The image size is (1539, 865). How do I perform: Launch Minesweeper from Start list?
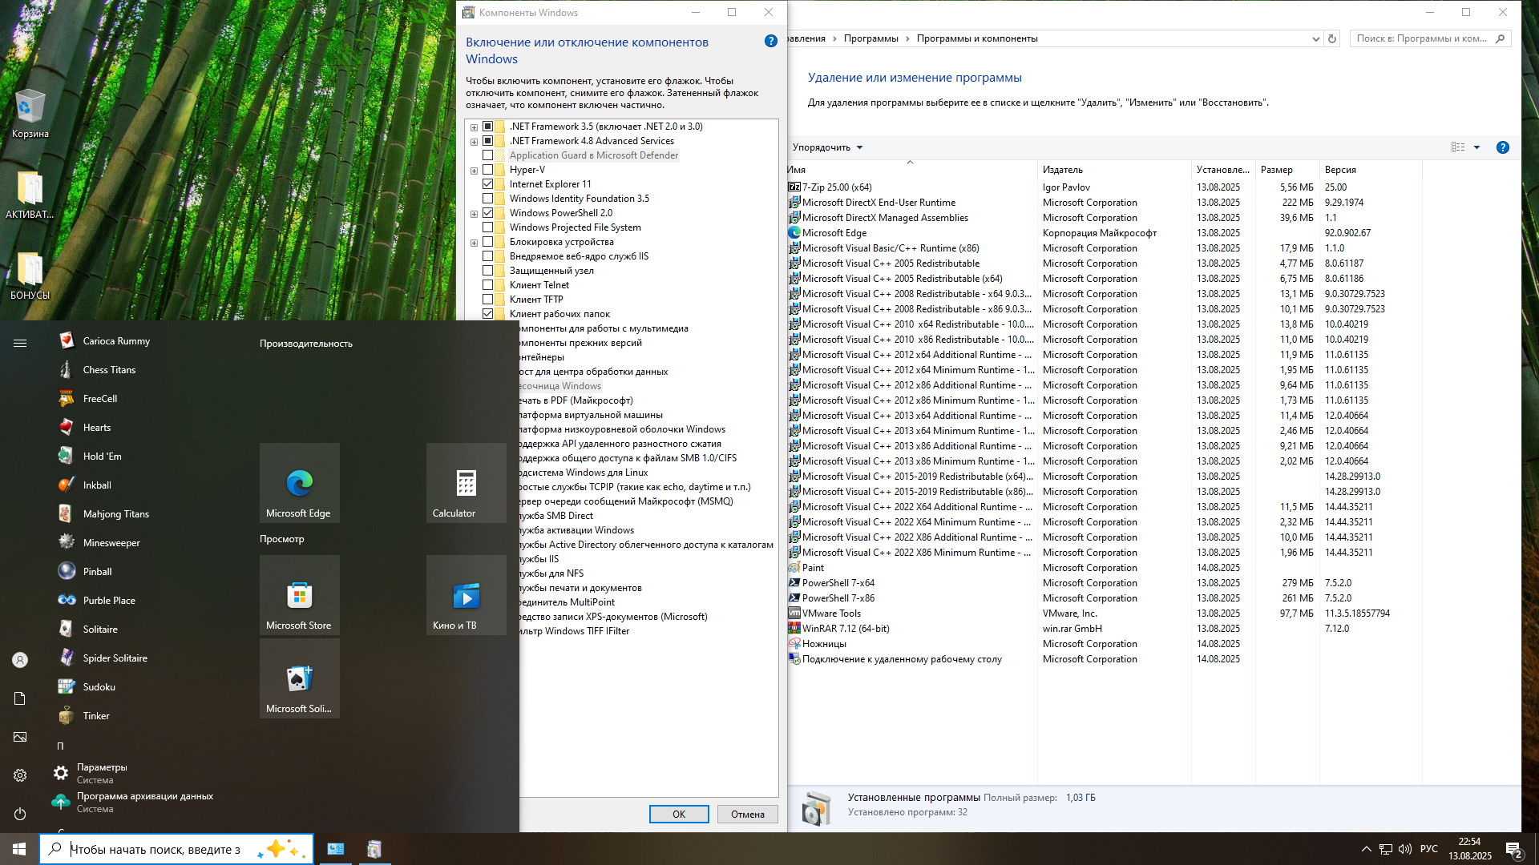point(111,543)
